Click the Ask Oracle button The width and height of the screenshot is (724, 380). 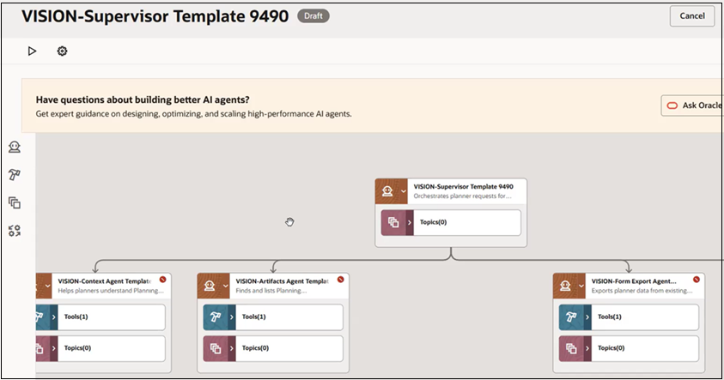coord(692,106)
